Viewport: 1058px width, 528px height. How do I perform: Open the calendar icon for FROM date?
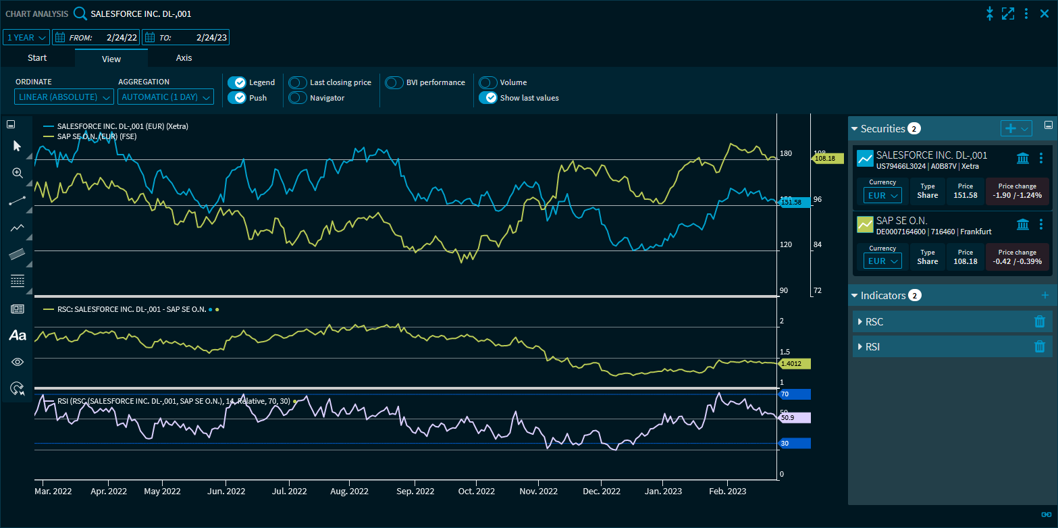click(x=59, y=38)
